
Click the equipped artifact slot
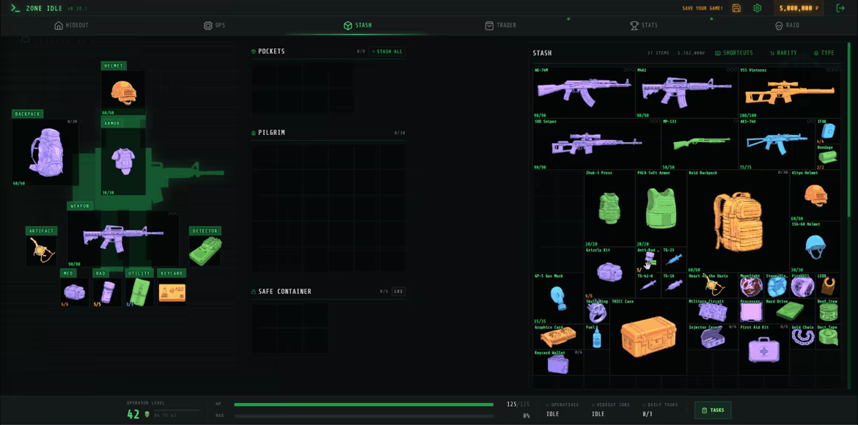pyautogui.click(x=42, y=251)
